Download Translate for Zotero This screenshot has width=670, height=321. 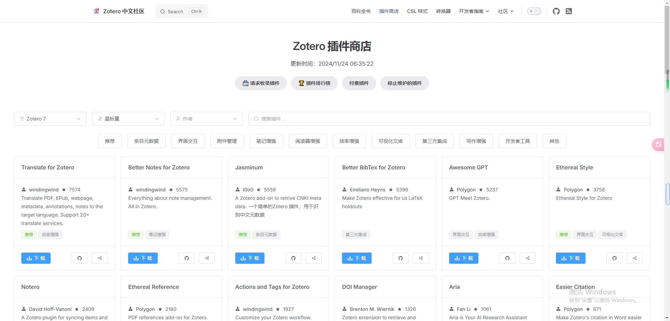[36, 258]
